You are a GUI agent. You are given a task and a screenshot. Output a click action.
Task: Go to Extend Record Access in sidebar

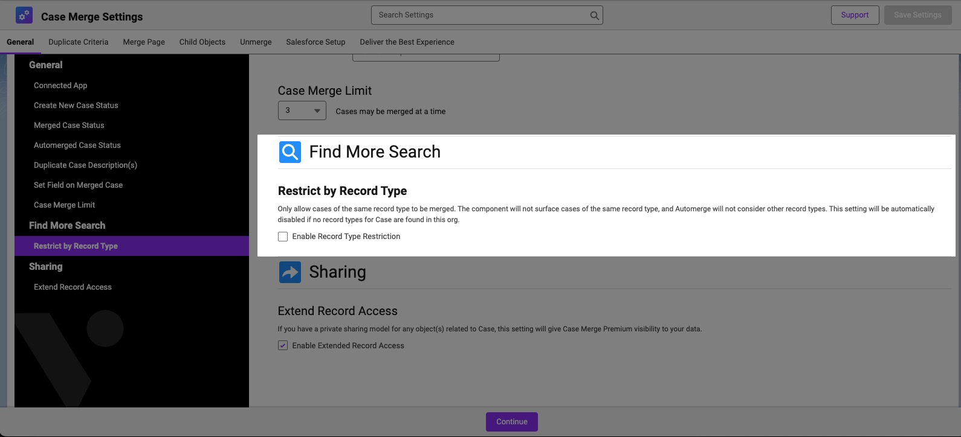point(73,287)
